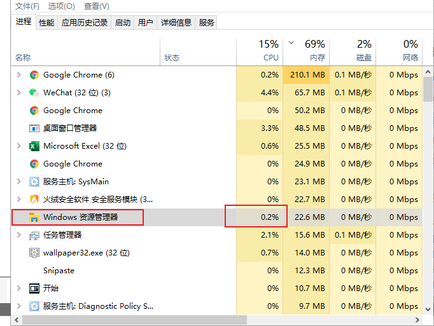Switch to the 启动 tab
Viewport: 434px width, 326px height.
(x=123, y=23)
